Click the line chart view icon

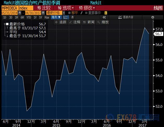(x=66, y=17)
